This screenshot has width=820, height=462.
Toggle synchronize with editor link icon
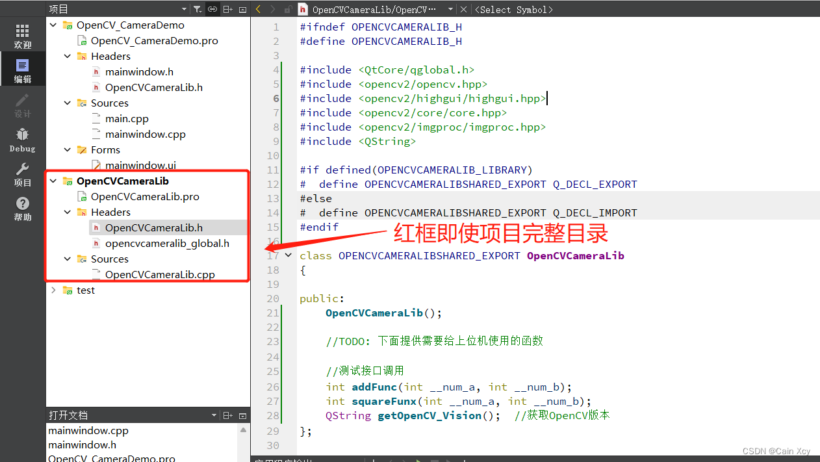click(212, 9)
